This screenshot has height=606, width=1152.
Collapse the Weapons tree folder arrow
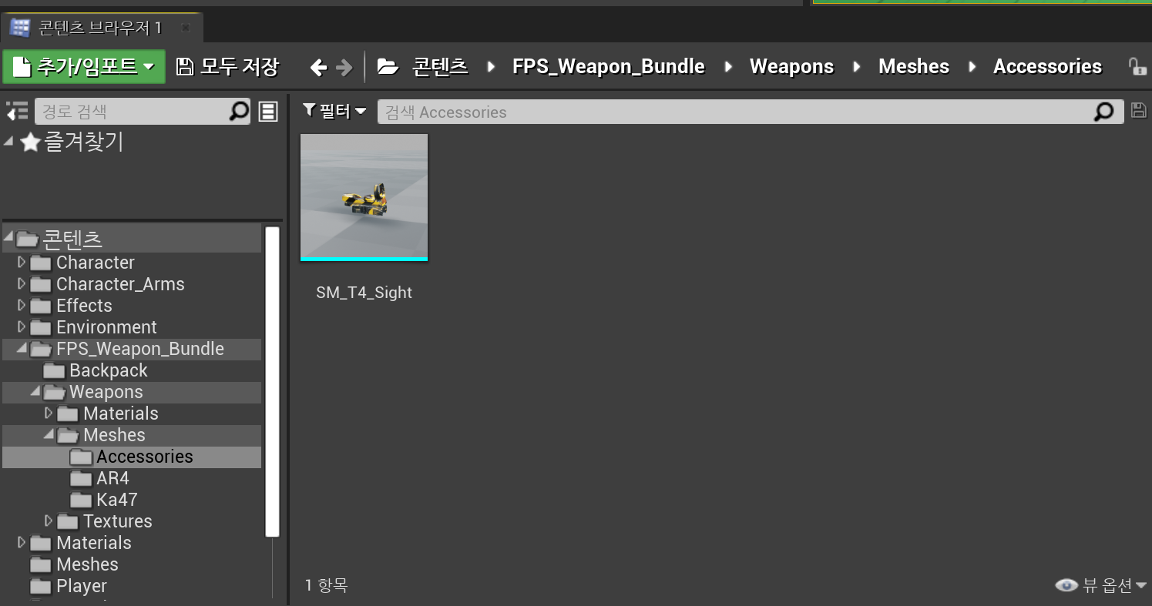click(x=35, y=393)
